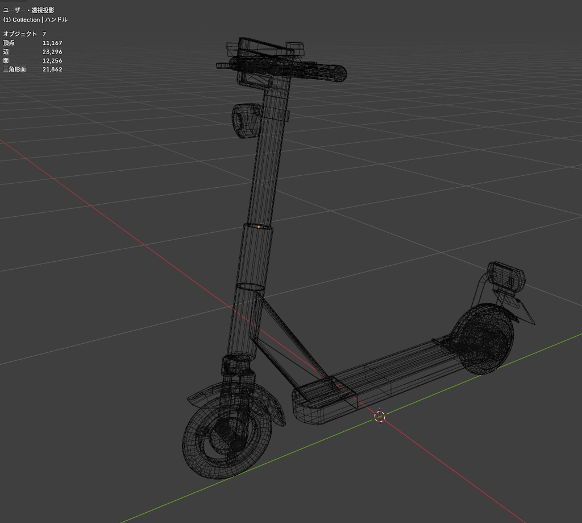Click the orange object origin dot on the stem

tap(259, 227)
